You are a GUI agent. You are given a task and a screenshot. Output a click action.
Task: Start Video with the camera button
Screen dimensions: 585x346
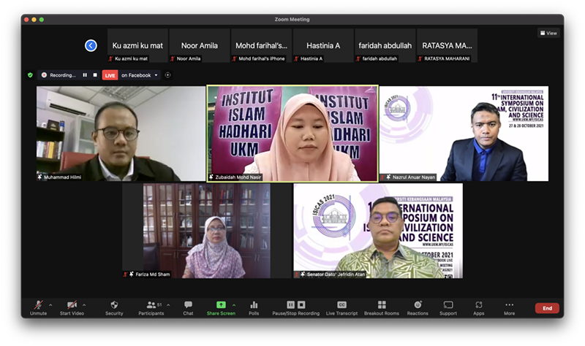pyautogui.click(x=72, y=305)
